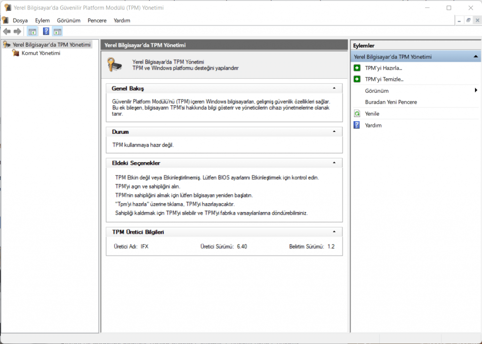Open the Eylem menu
The height and width of the screenshot is (344, 482).
[42, 21]
